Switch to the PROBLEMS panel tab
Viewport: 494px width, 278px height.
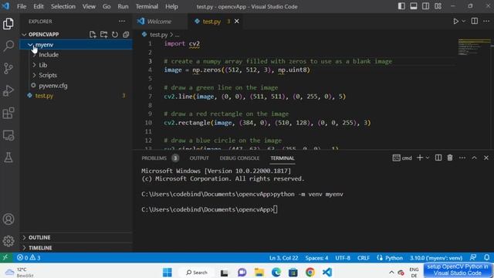154,158
